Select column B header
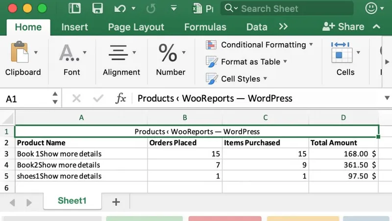Viewport: 392px width, 221px height. pos(185,117)
